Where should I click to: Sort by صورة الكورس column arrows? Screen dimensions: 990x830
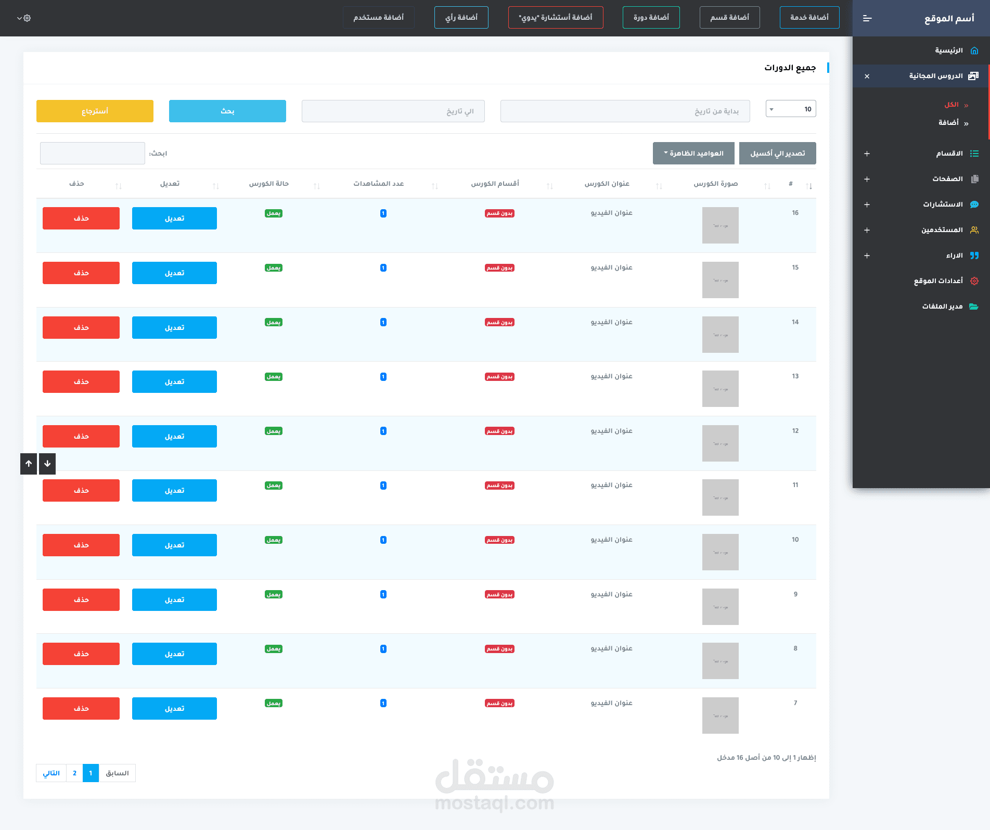(767, 186)
